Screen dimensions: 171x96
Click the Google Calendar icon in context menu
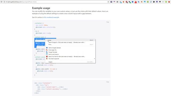[47, 48]
